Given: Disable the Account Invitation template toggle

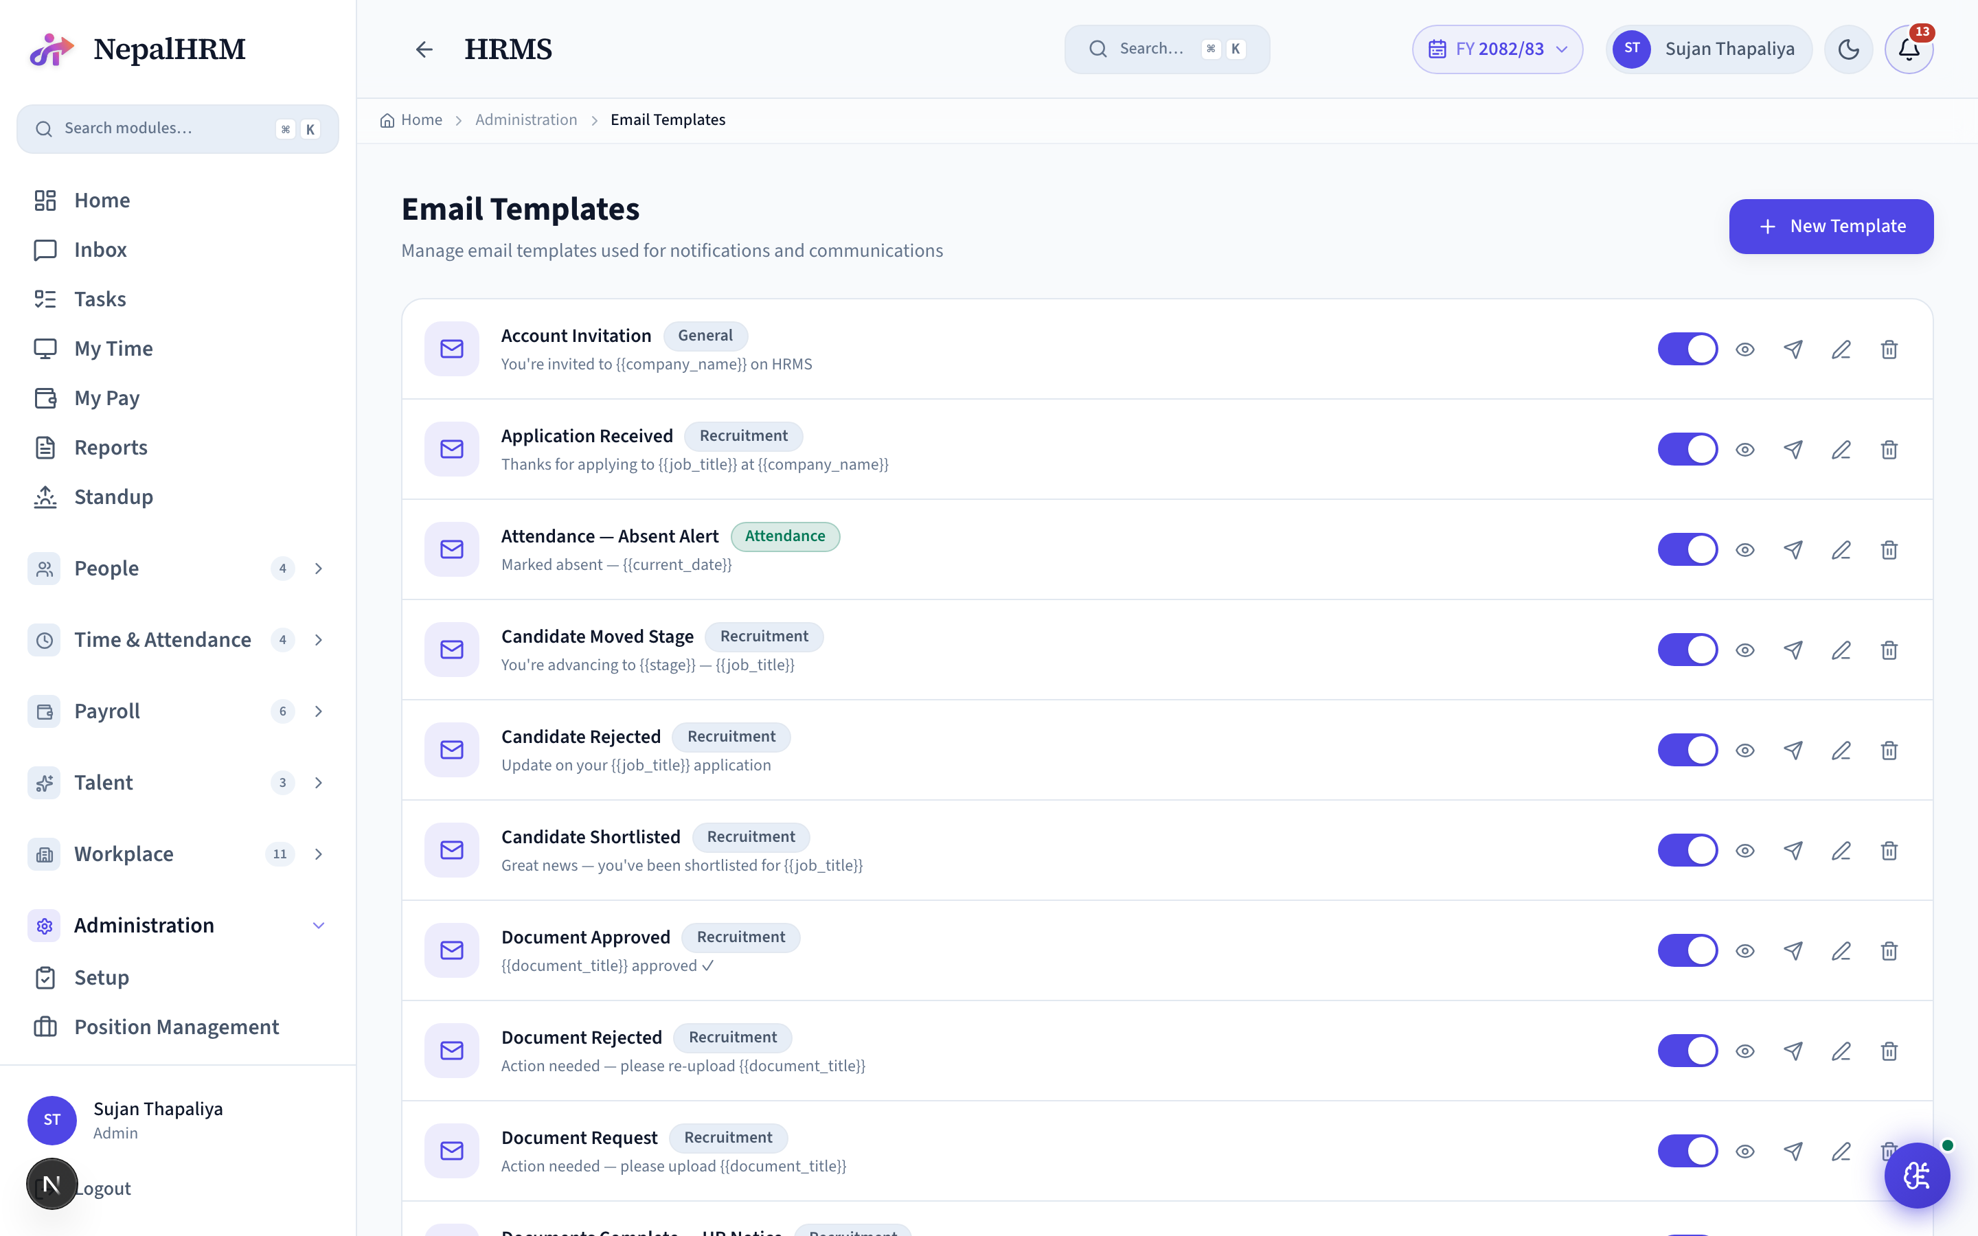Looking at the screenshot, I should [x=1687, y=349].
